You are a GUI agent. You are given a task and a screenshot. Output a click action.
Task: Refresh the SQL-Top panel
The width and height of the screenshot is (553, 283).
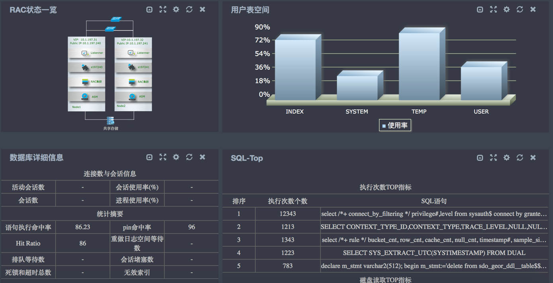pos(520,157)
